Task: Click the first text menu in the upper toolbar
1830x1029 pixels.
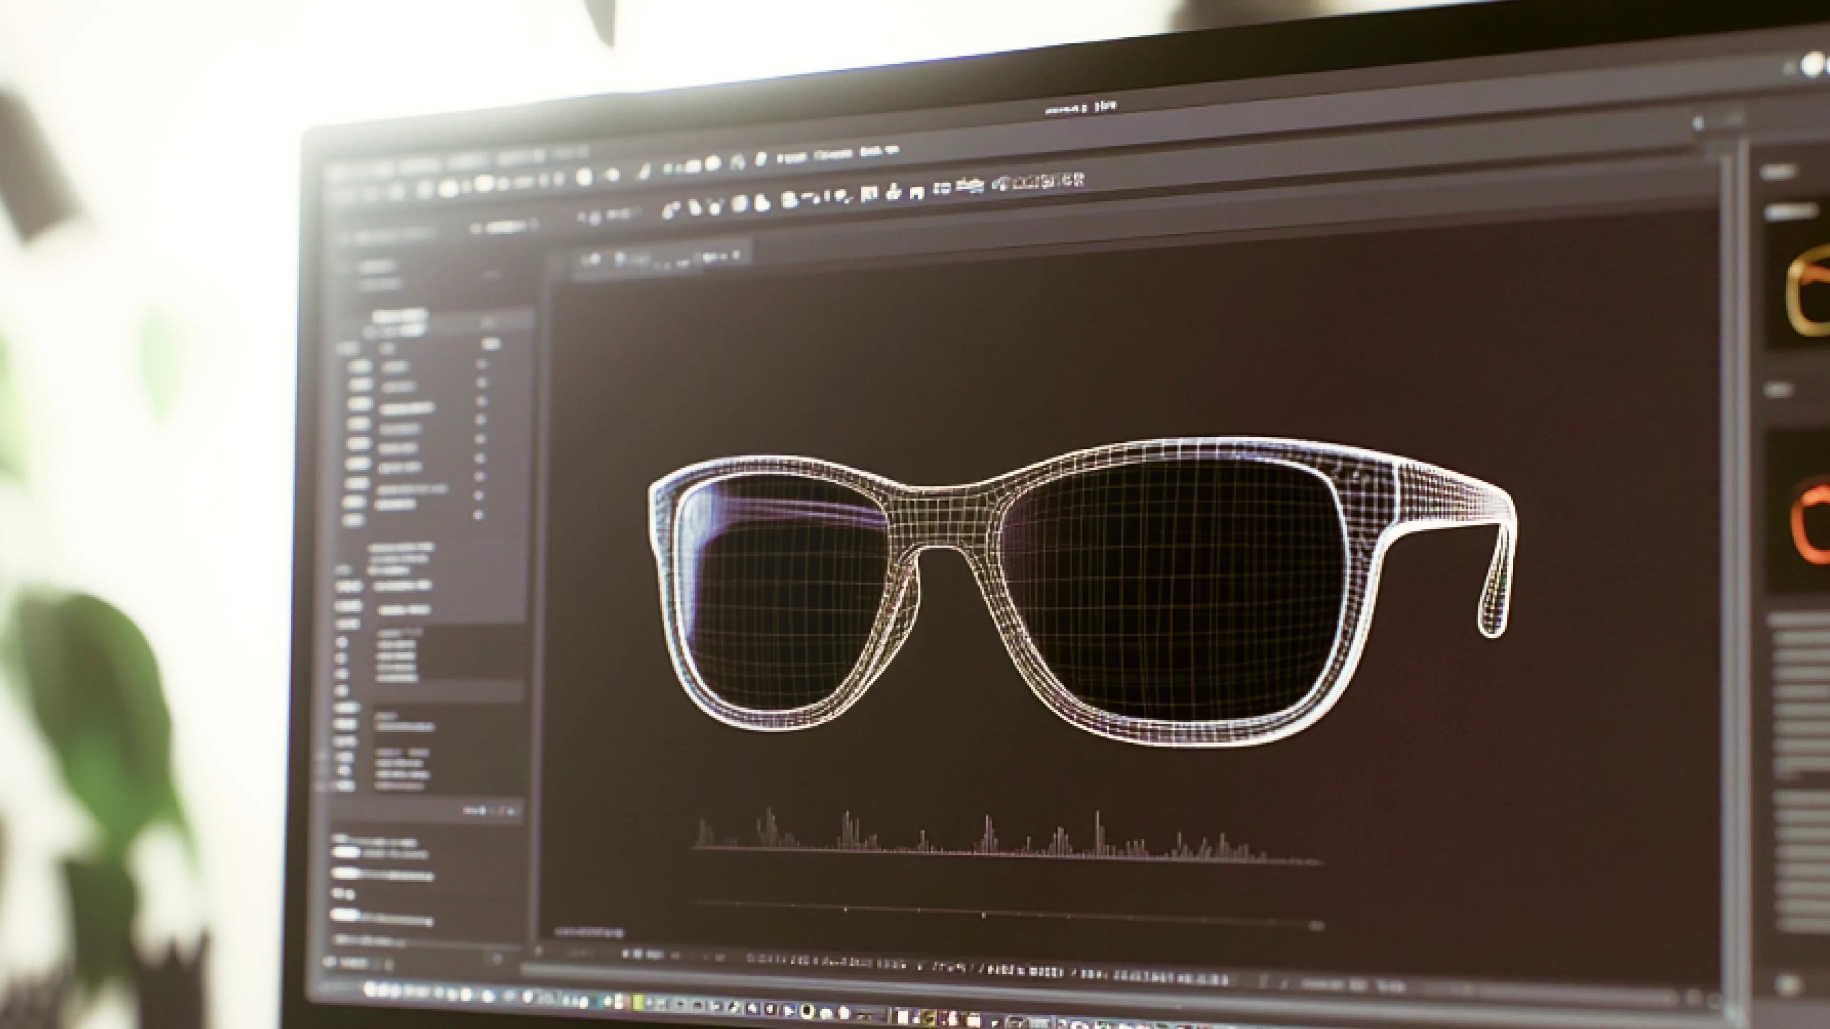Action: click(x=792, y=158)
